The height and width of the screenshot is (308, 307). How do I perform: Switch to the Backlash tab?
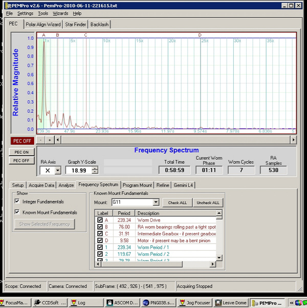(99, 25)
